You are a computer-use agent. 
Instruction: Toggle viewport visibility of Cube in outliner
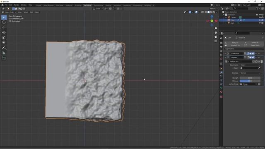tap(260, 20)
